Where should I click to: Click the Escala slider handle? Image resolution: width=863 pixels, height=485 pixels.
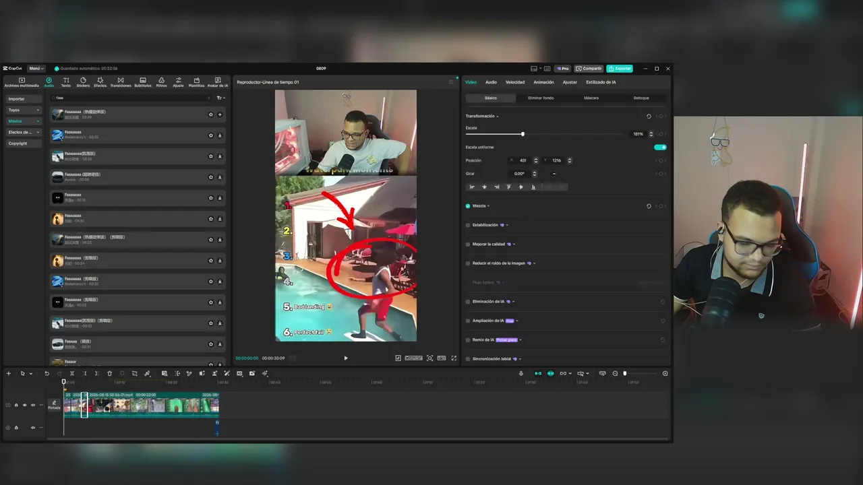pyautogui.click(x=523, y=134)
